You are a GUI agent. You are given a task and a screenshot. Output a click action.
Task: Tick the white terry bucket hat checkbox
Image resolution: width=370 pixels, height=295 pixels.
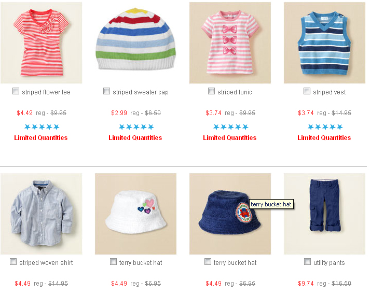point(113,262)
